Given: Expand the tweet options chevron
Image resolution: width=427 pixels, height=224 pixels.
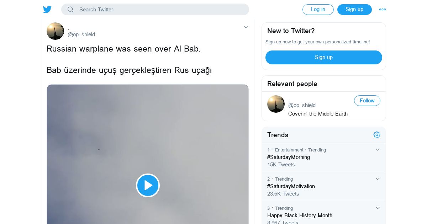Looking at the screenshot, I should click(246, 27).
